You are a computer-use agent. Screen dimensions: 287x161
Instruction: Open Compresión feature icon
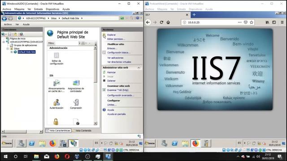tap(76, 104)
